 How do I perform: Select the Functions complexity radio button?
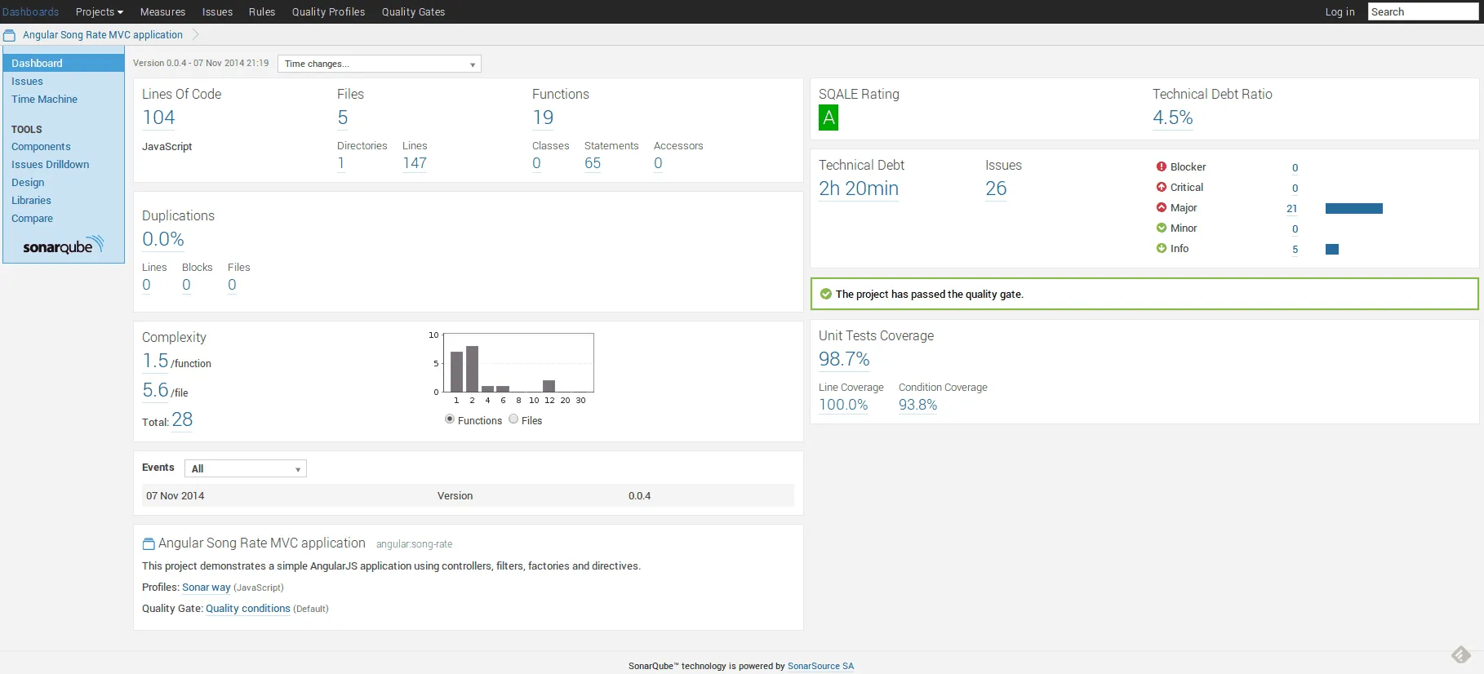point(450,419)
